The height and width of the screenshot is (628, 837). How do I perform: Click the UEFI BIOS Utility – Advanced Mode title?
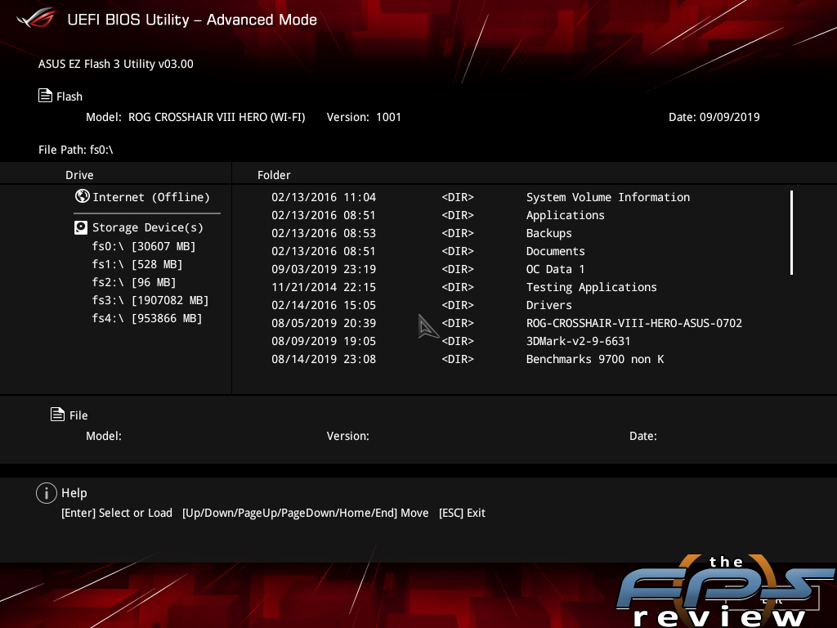pyautogui.click(x=192, y=20)
